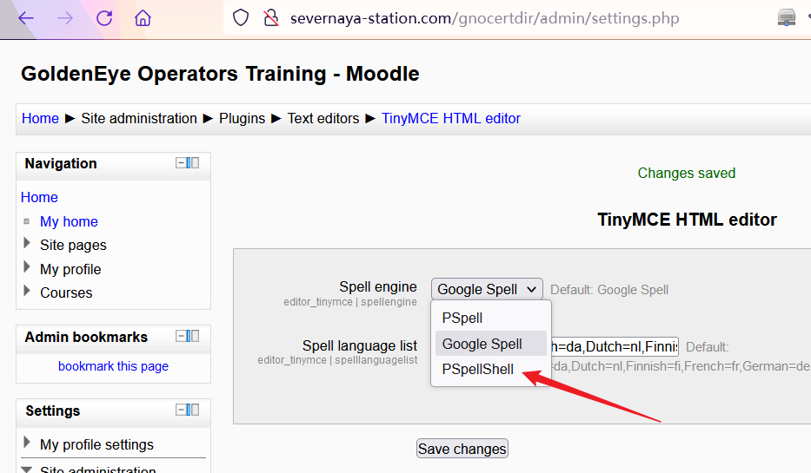Click the insecure connection padlock icon
Viewport: 811px width, 473px height.
pyautogui.click(x=271, y=18)
